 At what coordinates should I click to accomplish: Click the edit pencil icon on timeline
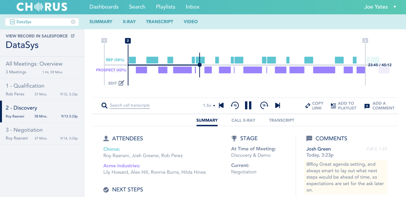122,83
